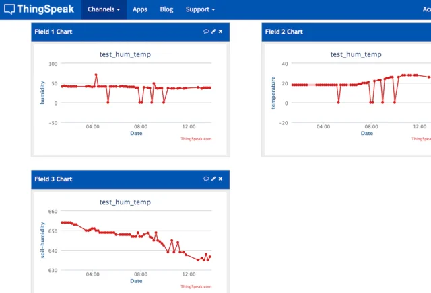
Task: Click the Field 2 Chart title bar
Action: coord(346,32)
